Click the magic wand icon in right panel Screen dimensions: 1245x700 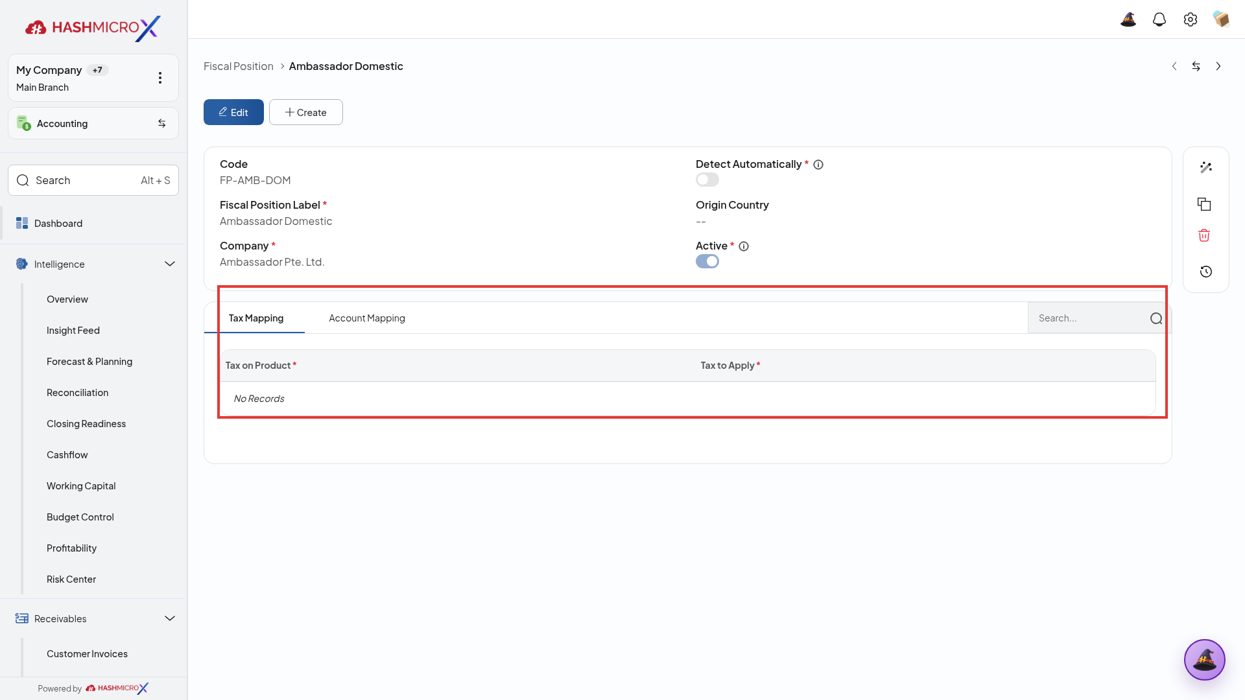point(1205,167)
